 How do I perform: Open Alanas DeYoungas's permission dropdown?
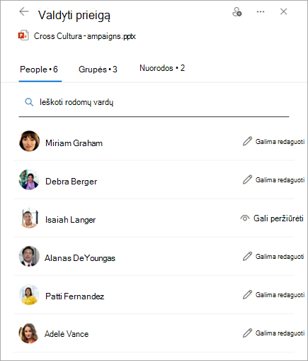[274, 257]
